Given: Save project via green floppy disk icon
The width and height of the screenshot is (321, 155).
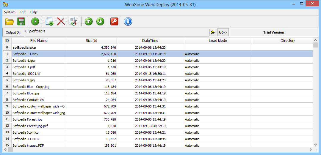Looking at the screenshot, I should pos(21,21).
